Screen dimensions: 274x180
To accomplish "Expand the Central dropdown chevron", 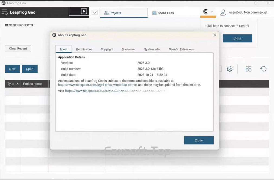I will [x=212, y=12].
